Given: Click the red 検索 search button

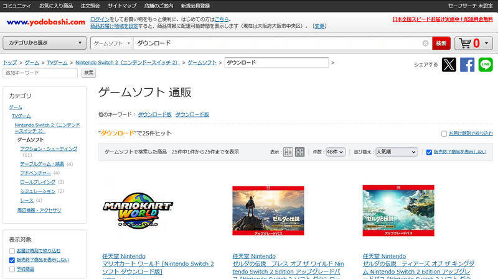Looking at the screenshot, I should pos(441,43).
